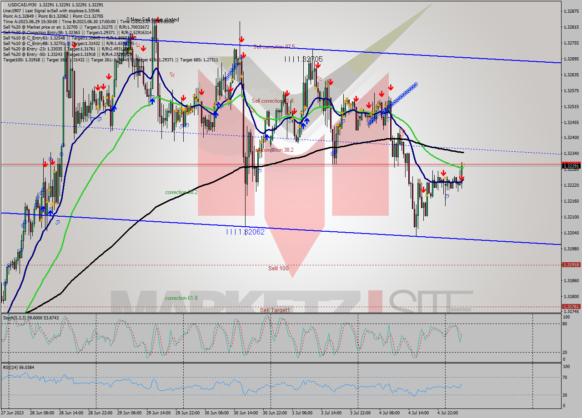Image resolution: width=582 pixels, height=418 pixels.
Task: Click the 70 level on RSI scale
Action: (x=565, y=377)
